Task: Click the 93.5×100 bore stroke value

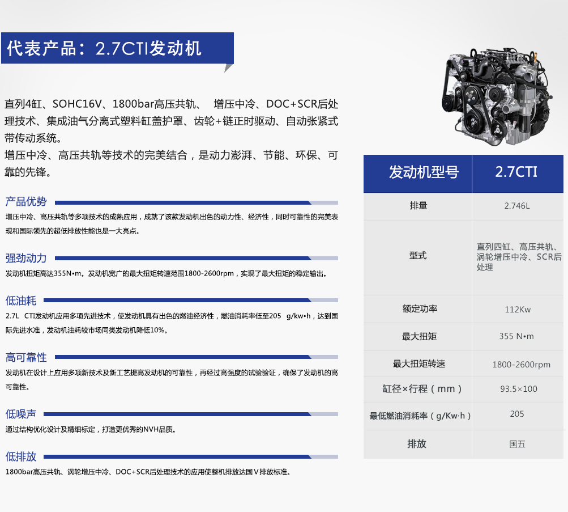Action: 519,389
